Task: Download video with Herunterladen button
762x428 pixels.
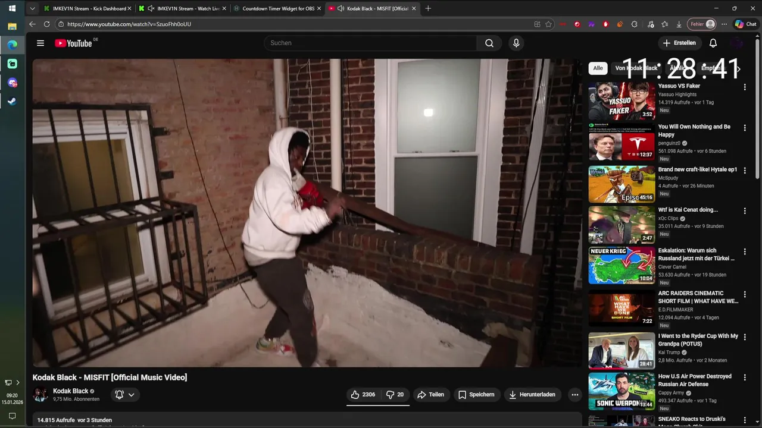Action: coord(532,394)
